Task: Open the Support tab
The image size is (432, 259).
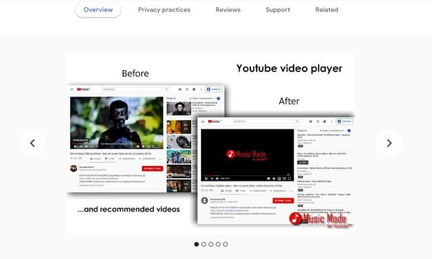Action: [277, 10]
